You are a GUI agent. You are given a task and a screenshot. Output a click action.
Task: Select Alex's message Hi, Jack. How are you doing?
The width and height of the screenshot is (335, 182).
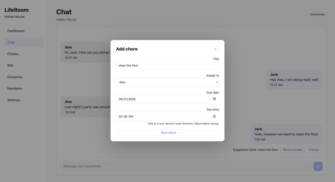point(86,52)
